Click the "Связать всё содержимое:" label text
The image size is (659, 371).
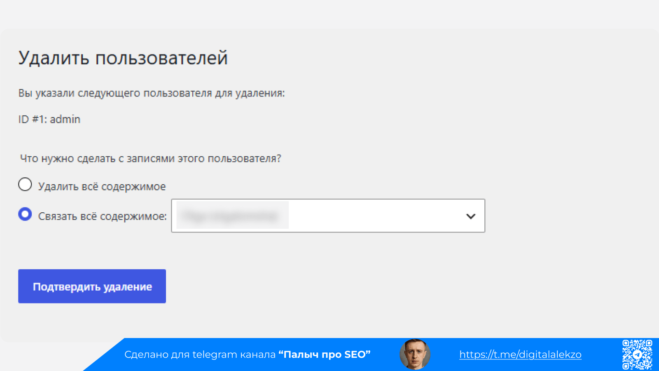pos(103,216)
